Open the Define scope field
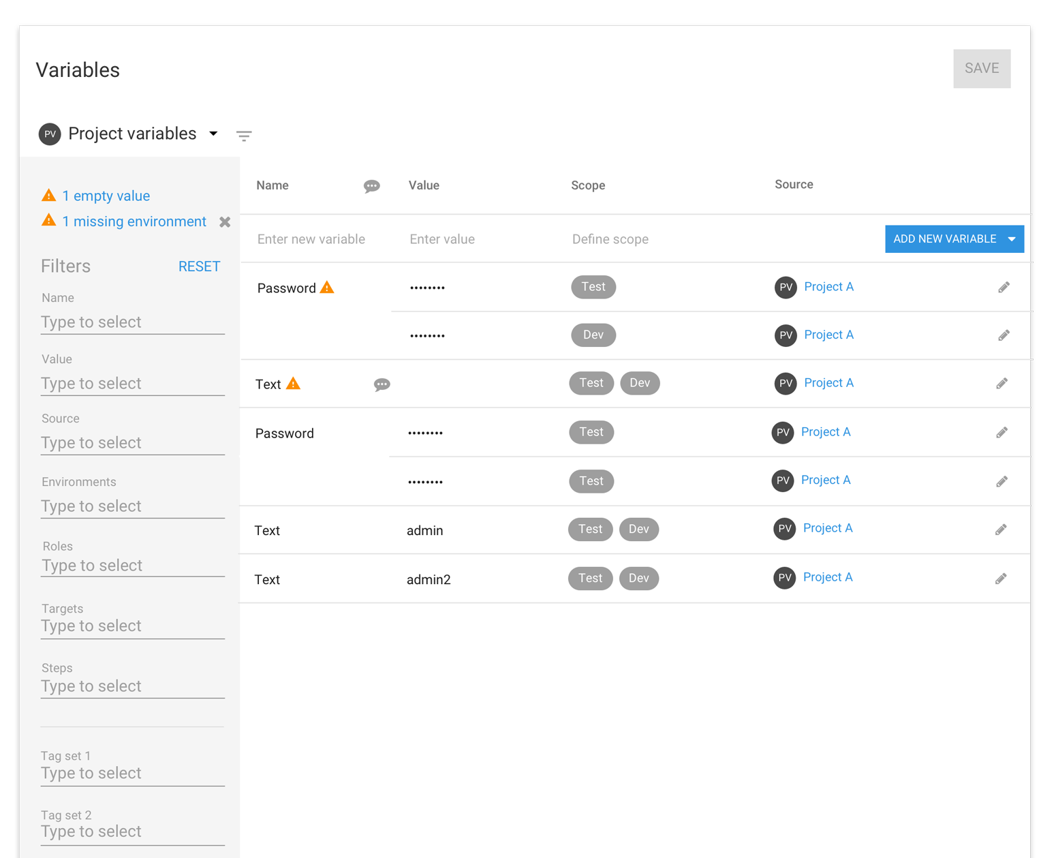 610,239
